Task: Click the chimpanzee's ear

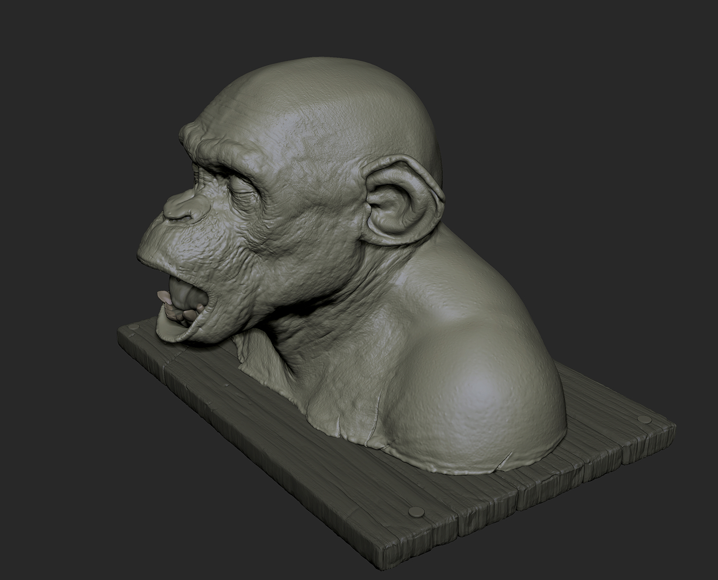Action: click(401, 203)
